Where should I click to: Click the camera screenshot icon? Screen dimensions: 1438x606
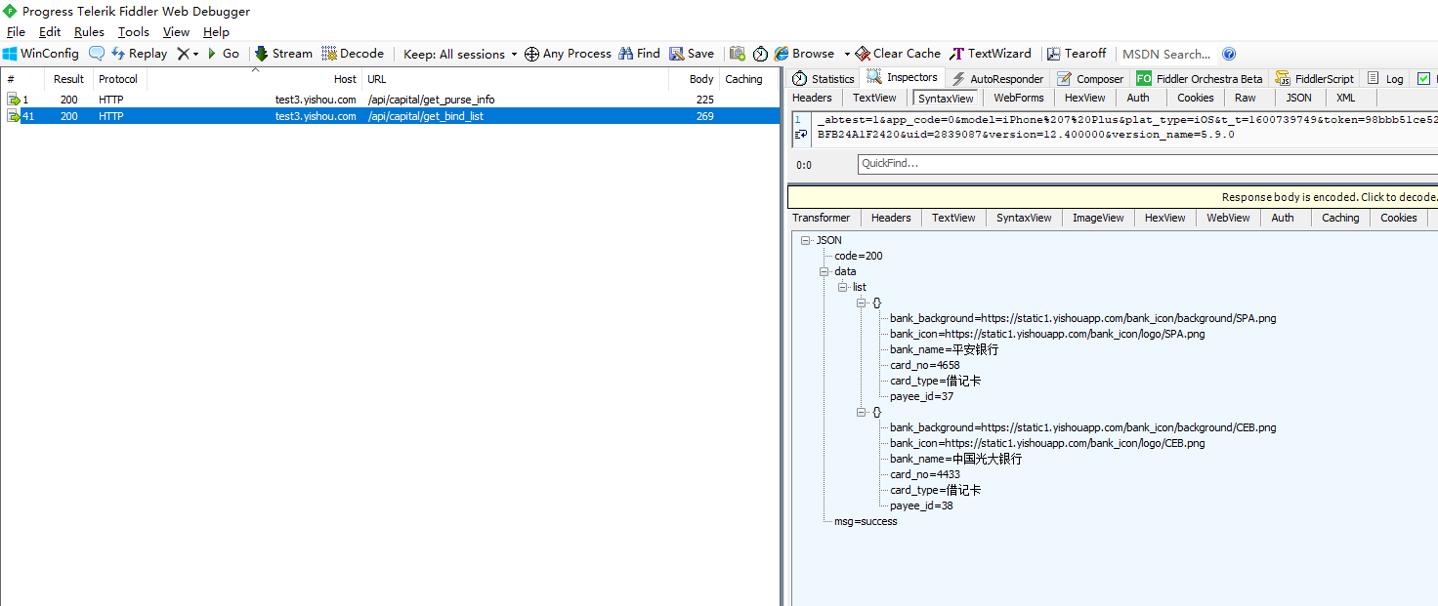coord(738,54)
